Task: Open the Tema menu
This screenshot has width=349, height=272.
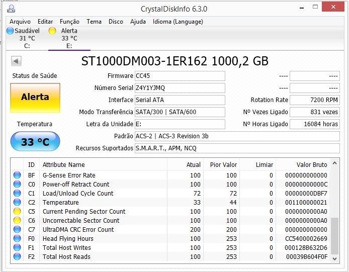Action: click(x=94, y=22)
